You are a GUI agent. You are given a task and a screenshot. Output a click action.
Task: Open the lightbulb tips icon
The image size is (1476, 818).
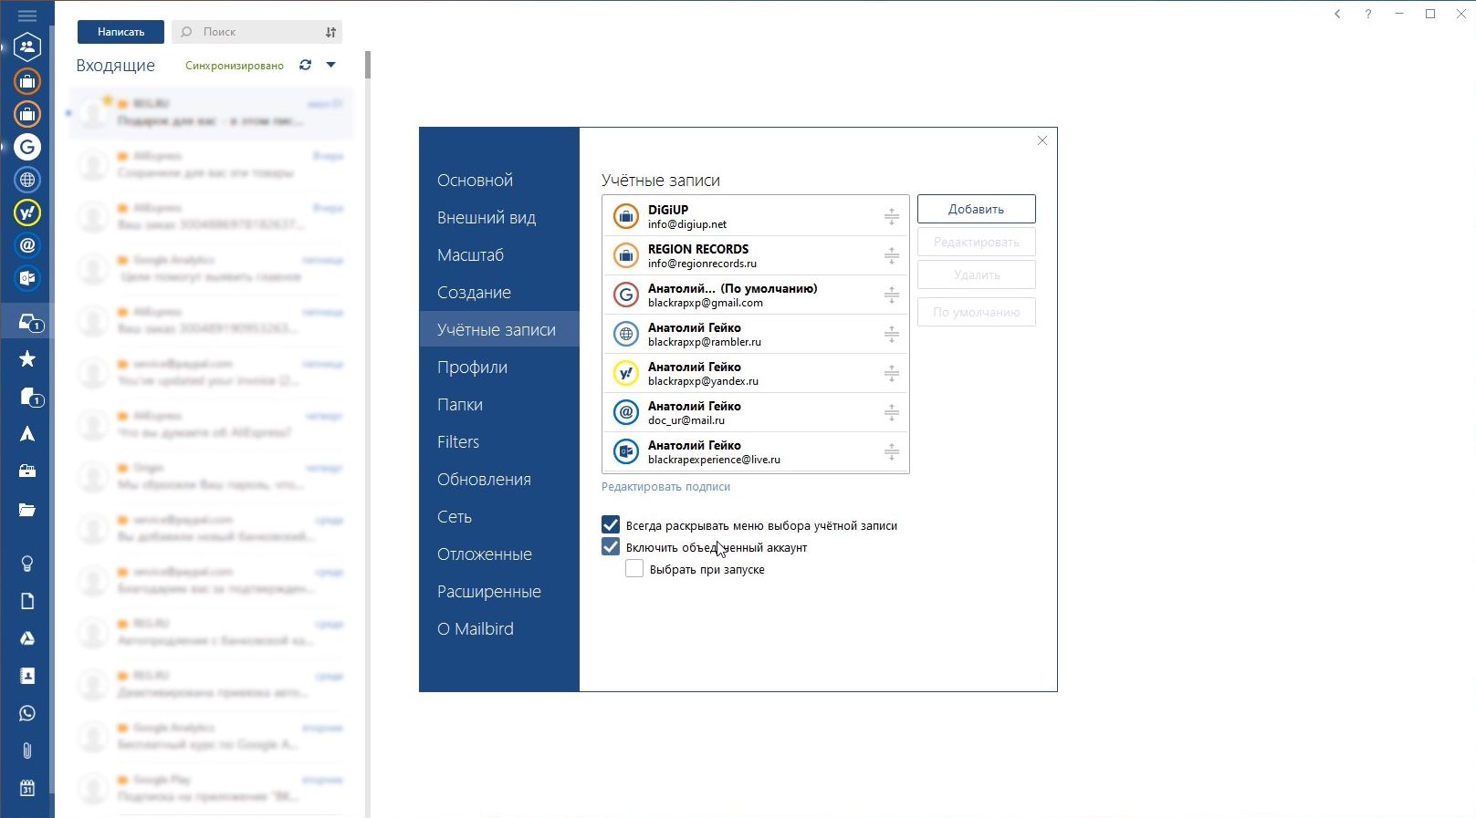pos(27,564)
